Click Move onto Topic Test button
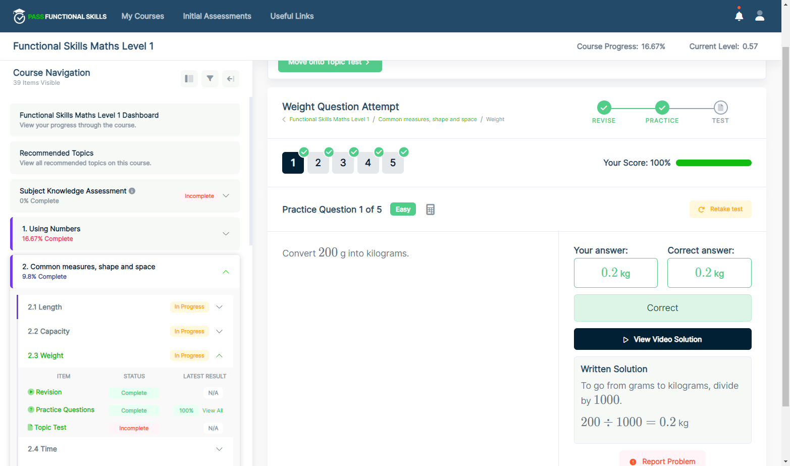Screen dimensions: 790x466 [330, 65]
